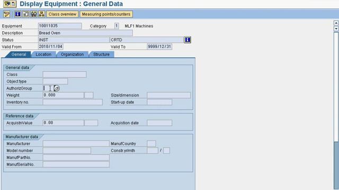Screen dimensions: 339x190
Task: Click the Category field
Action: 117,26
